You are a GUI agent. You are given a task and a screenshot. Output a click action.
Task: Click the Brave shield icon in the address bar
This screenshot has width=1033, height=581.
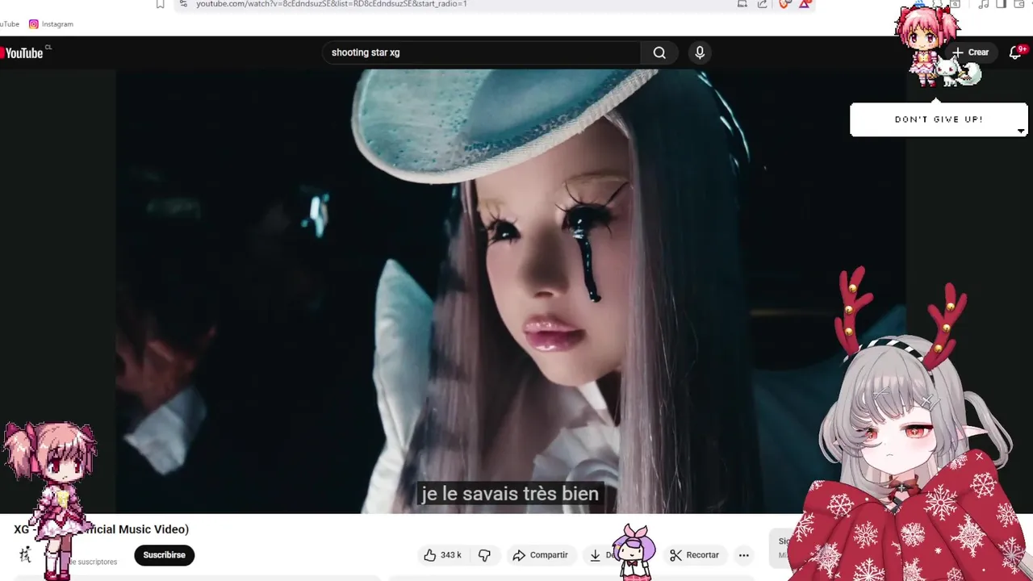783,4
